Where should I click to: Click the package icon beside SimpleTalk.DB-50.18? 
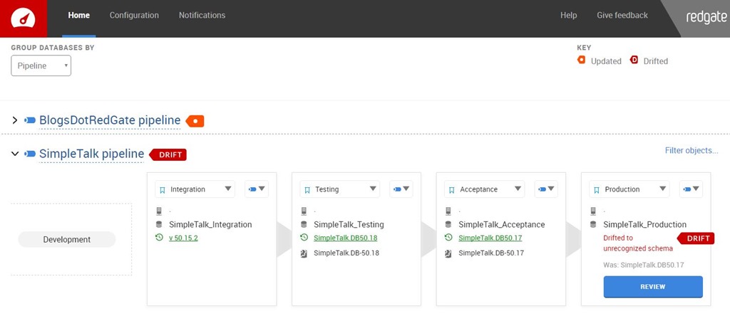[x=304, y=253]
